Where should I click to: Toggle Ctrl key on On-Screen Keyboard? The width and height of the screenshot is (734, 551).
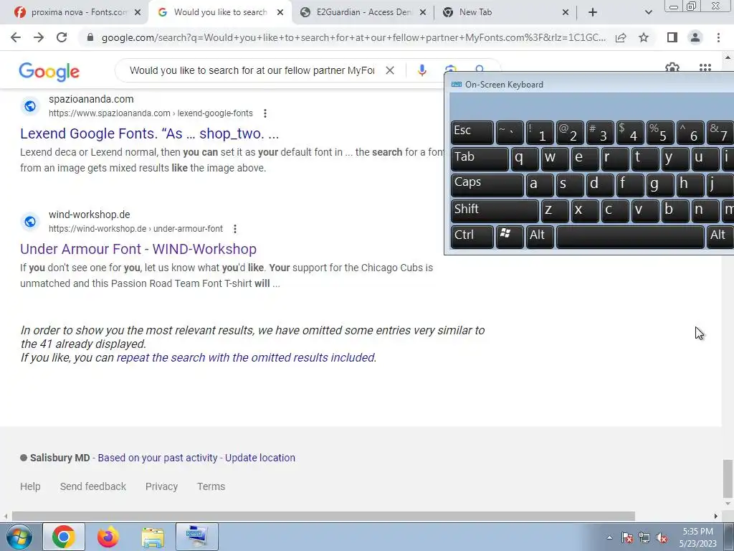coord(472,237)
